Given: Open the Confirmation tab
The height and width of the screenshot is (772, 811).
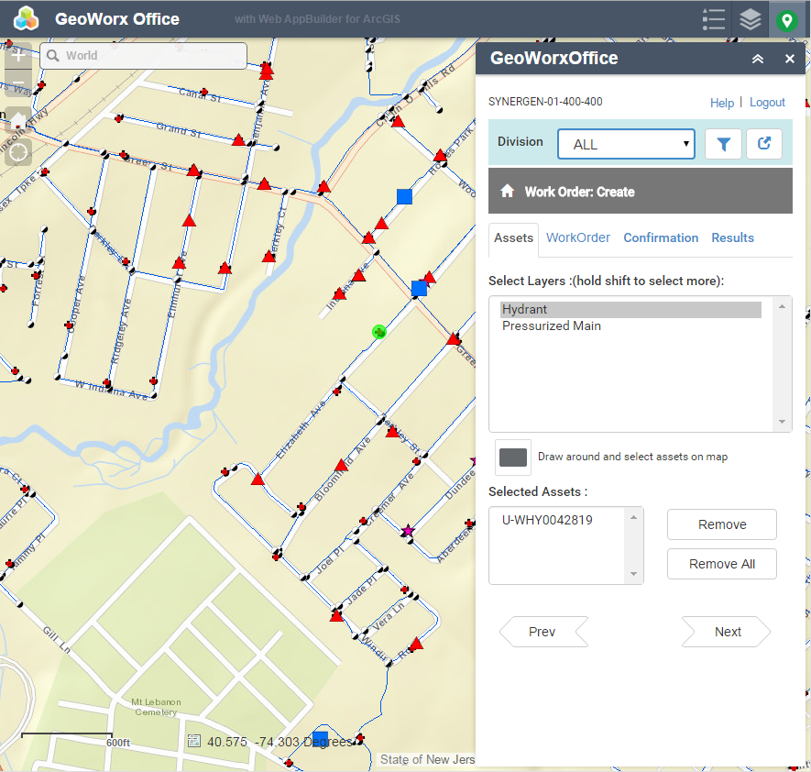Looking at the screenshot, I should 661,237.
